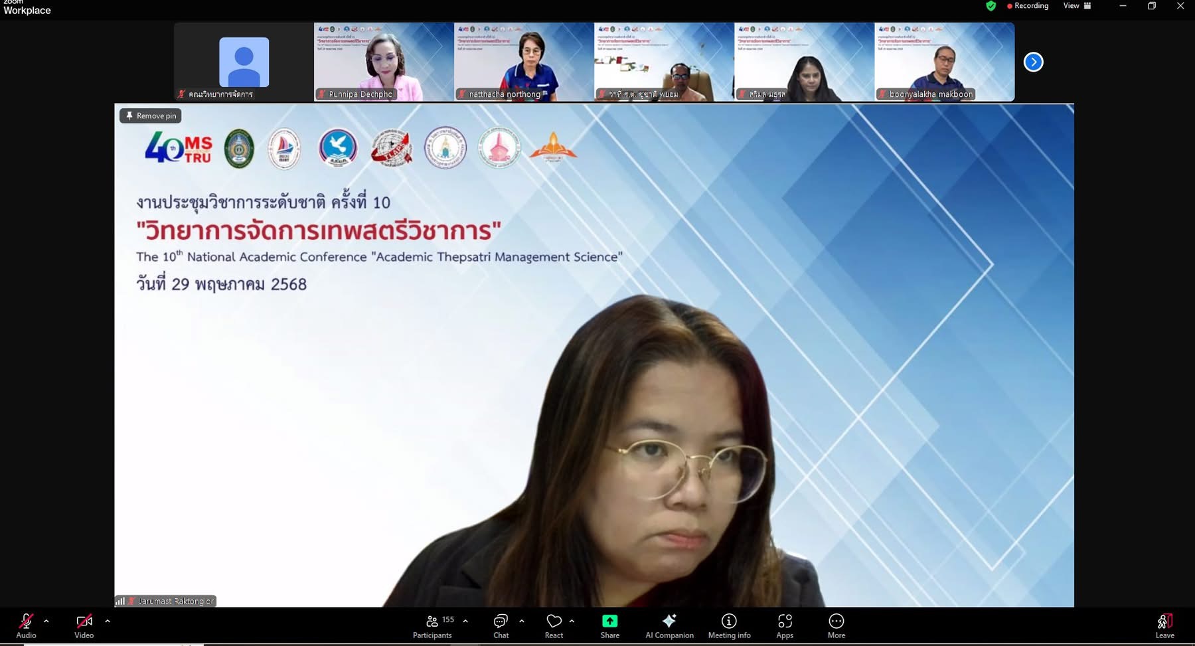The image size is (1195, 646).
Task: Open the React emoji menu
Action: pyautogui.click(x=554, y=625)
